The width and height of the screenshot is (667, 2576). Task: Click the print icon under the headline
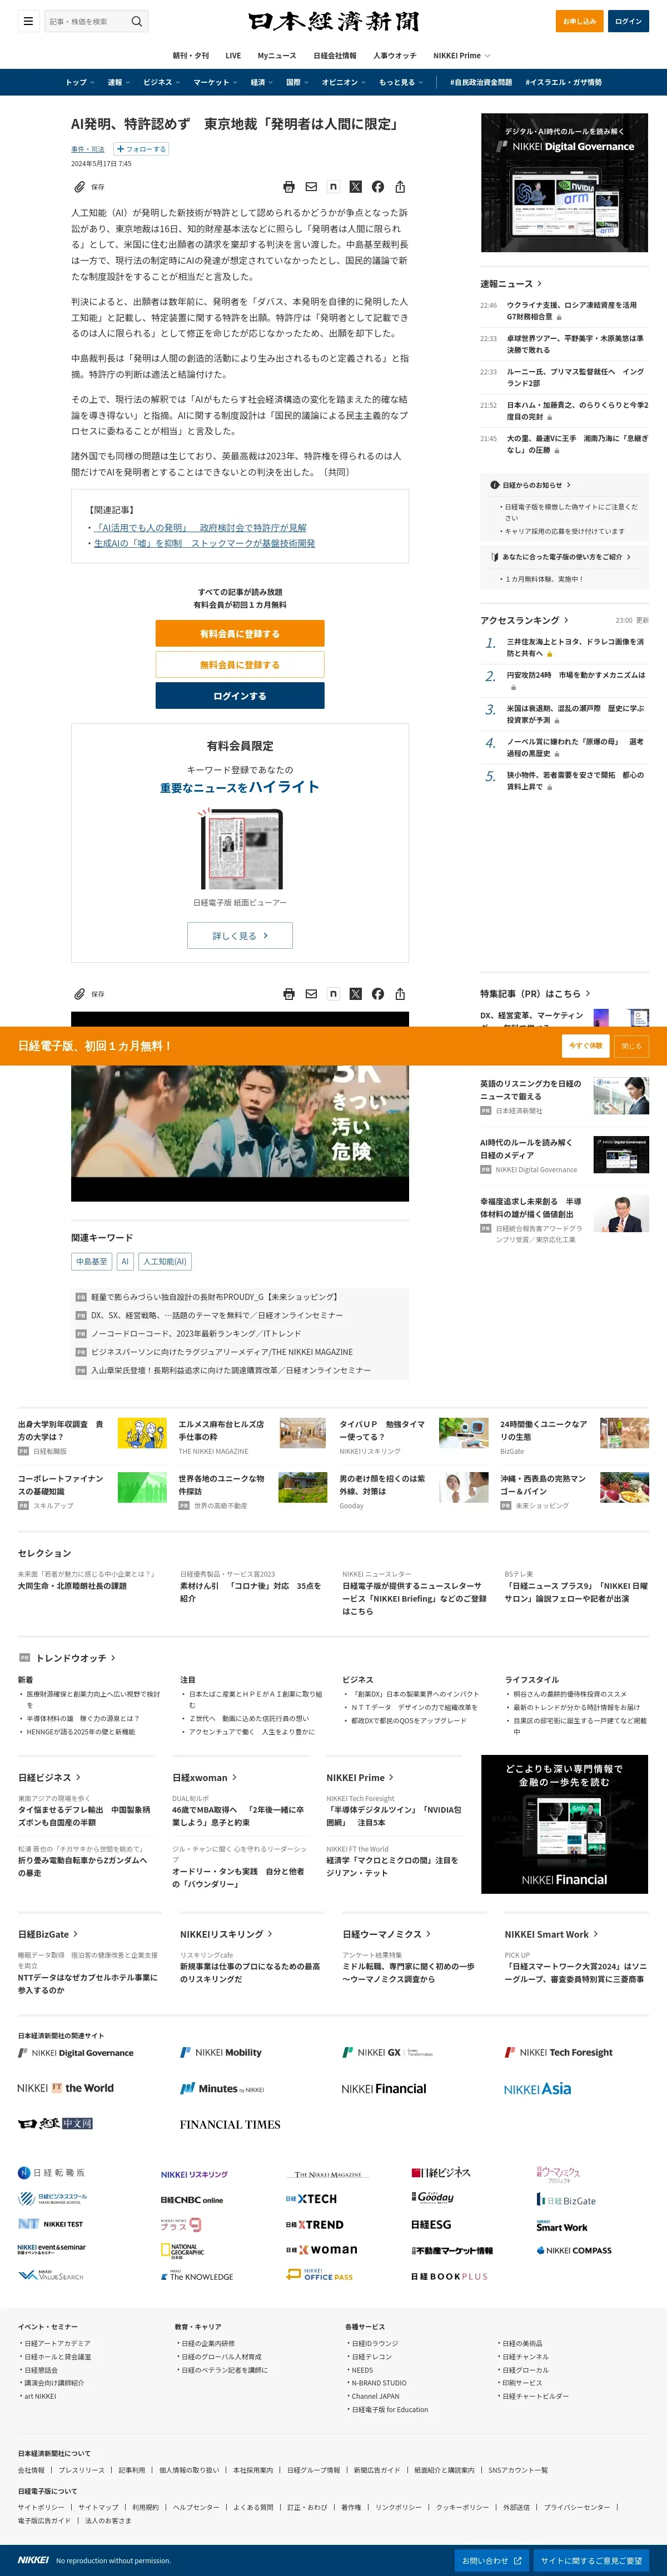pyautogui.click(x=289, y=187)
